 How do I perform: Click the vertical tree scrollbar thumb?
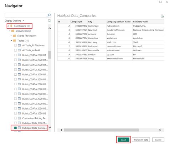(50, 55)
